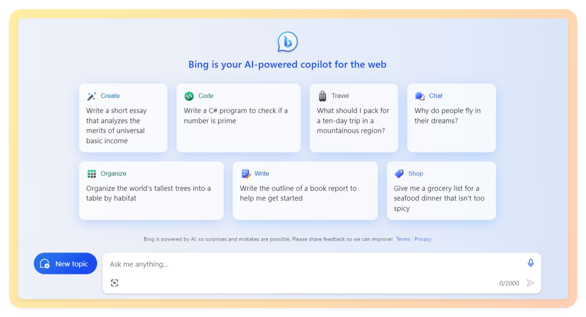Start a New topic conversation

point(65,263)
